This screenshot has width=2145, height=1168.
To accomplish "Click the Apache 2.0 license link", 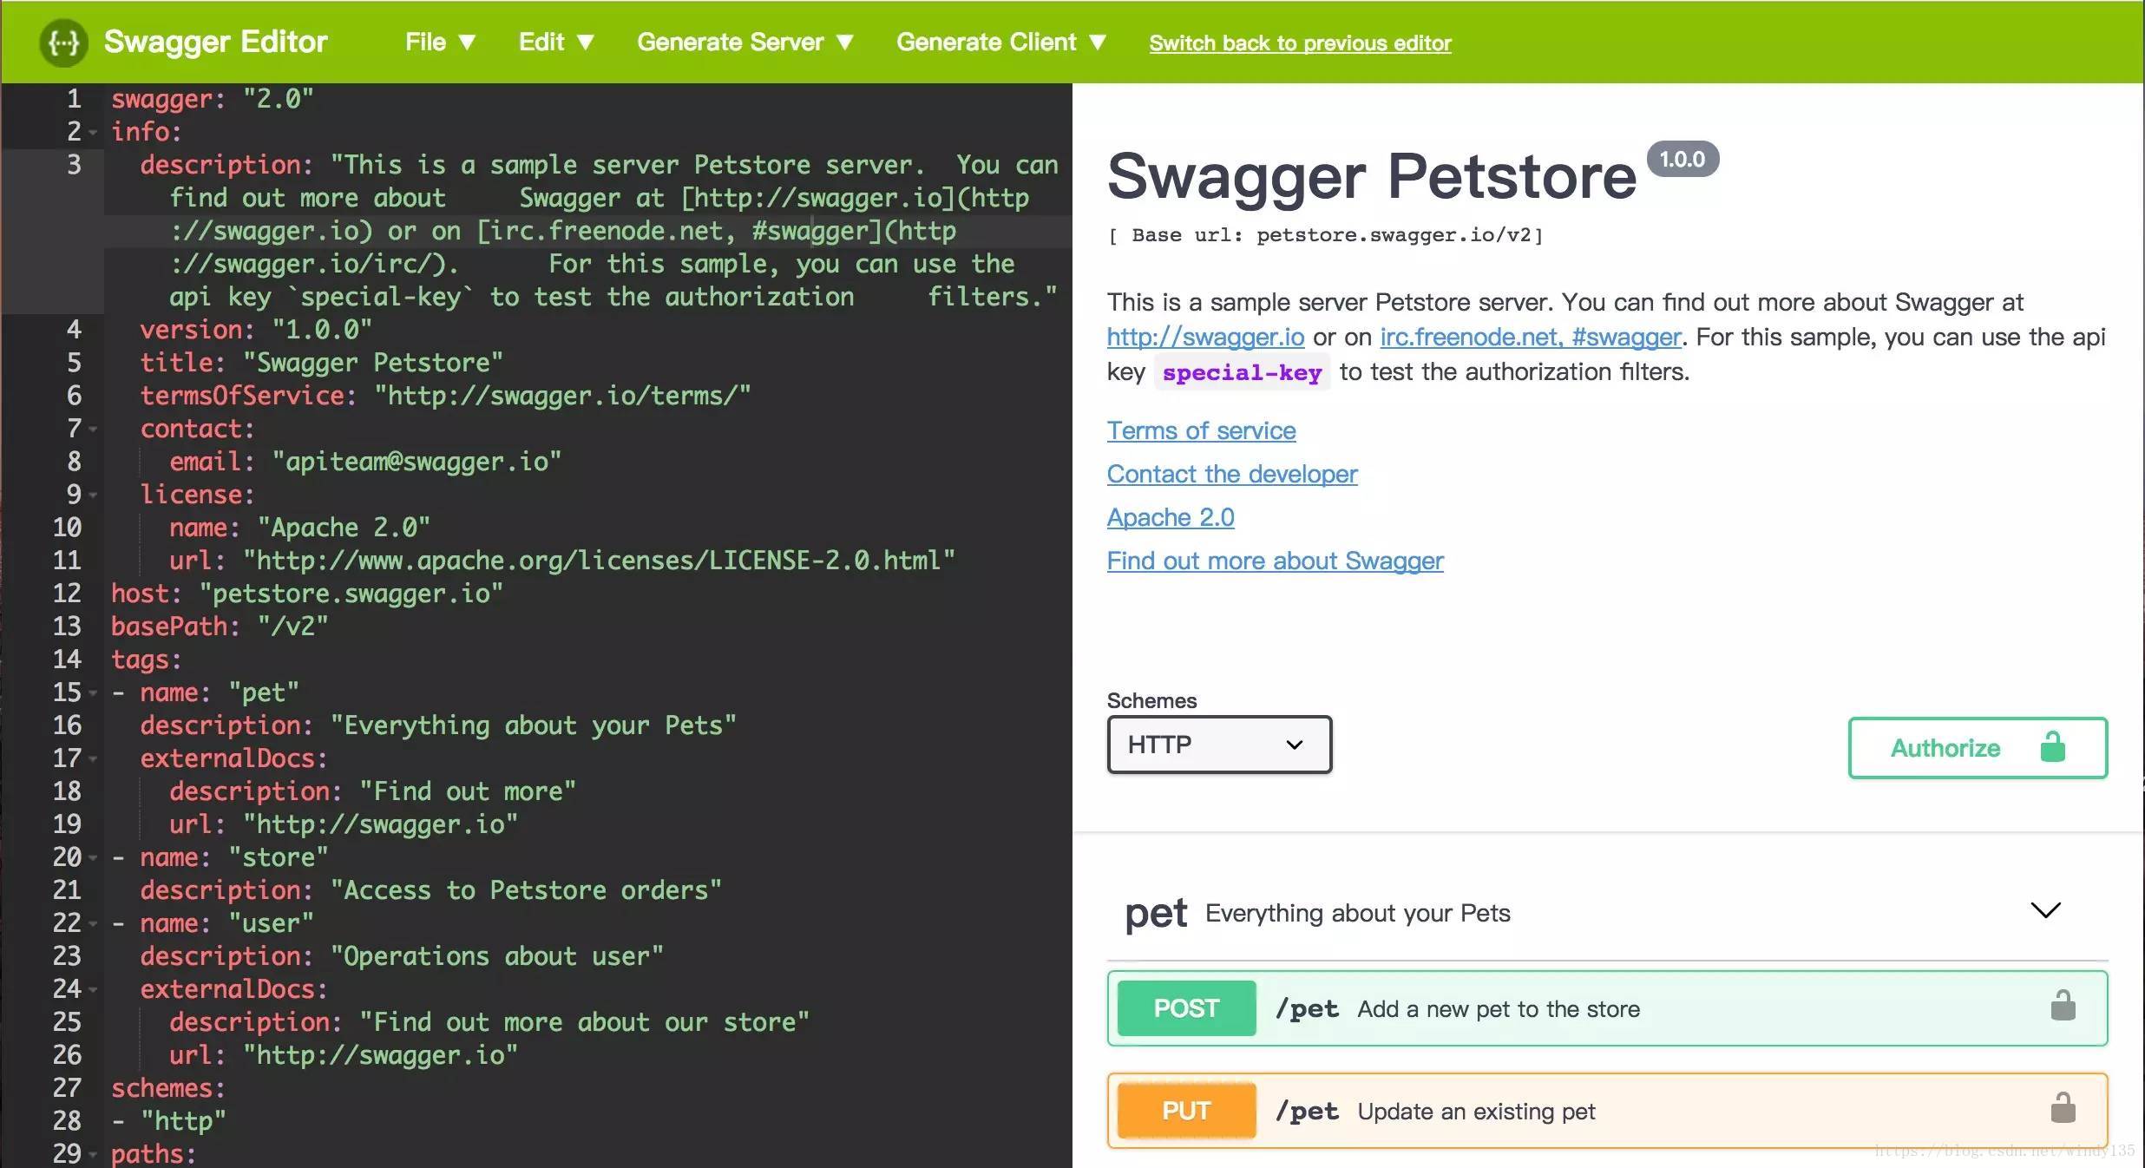I will coord(1170,517).
